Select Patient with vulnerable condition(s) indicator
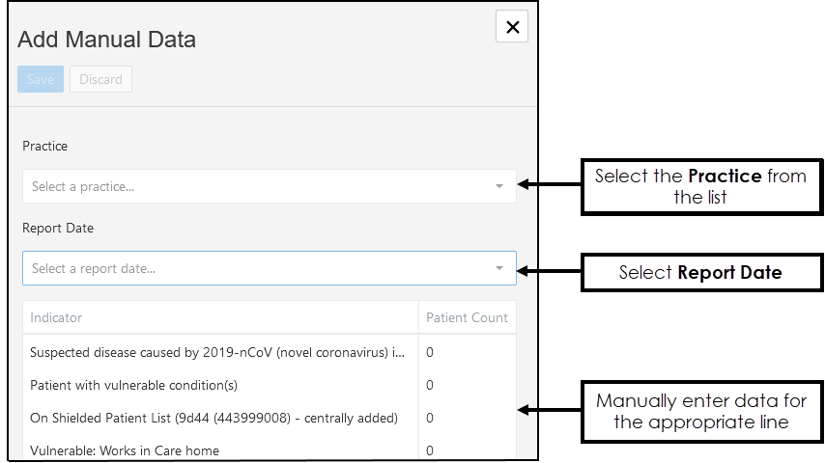825x463 pixels. (x=133, y=385)
